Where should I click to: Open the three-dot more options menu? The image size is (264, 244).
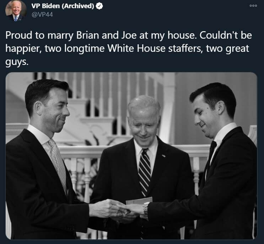(x=253, y=6)
